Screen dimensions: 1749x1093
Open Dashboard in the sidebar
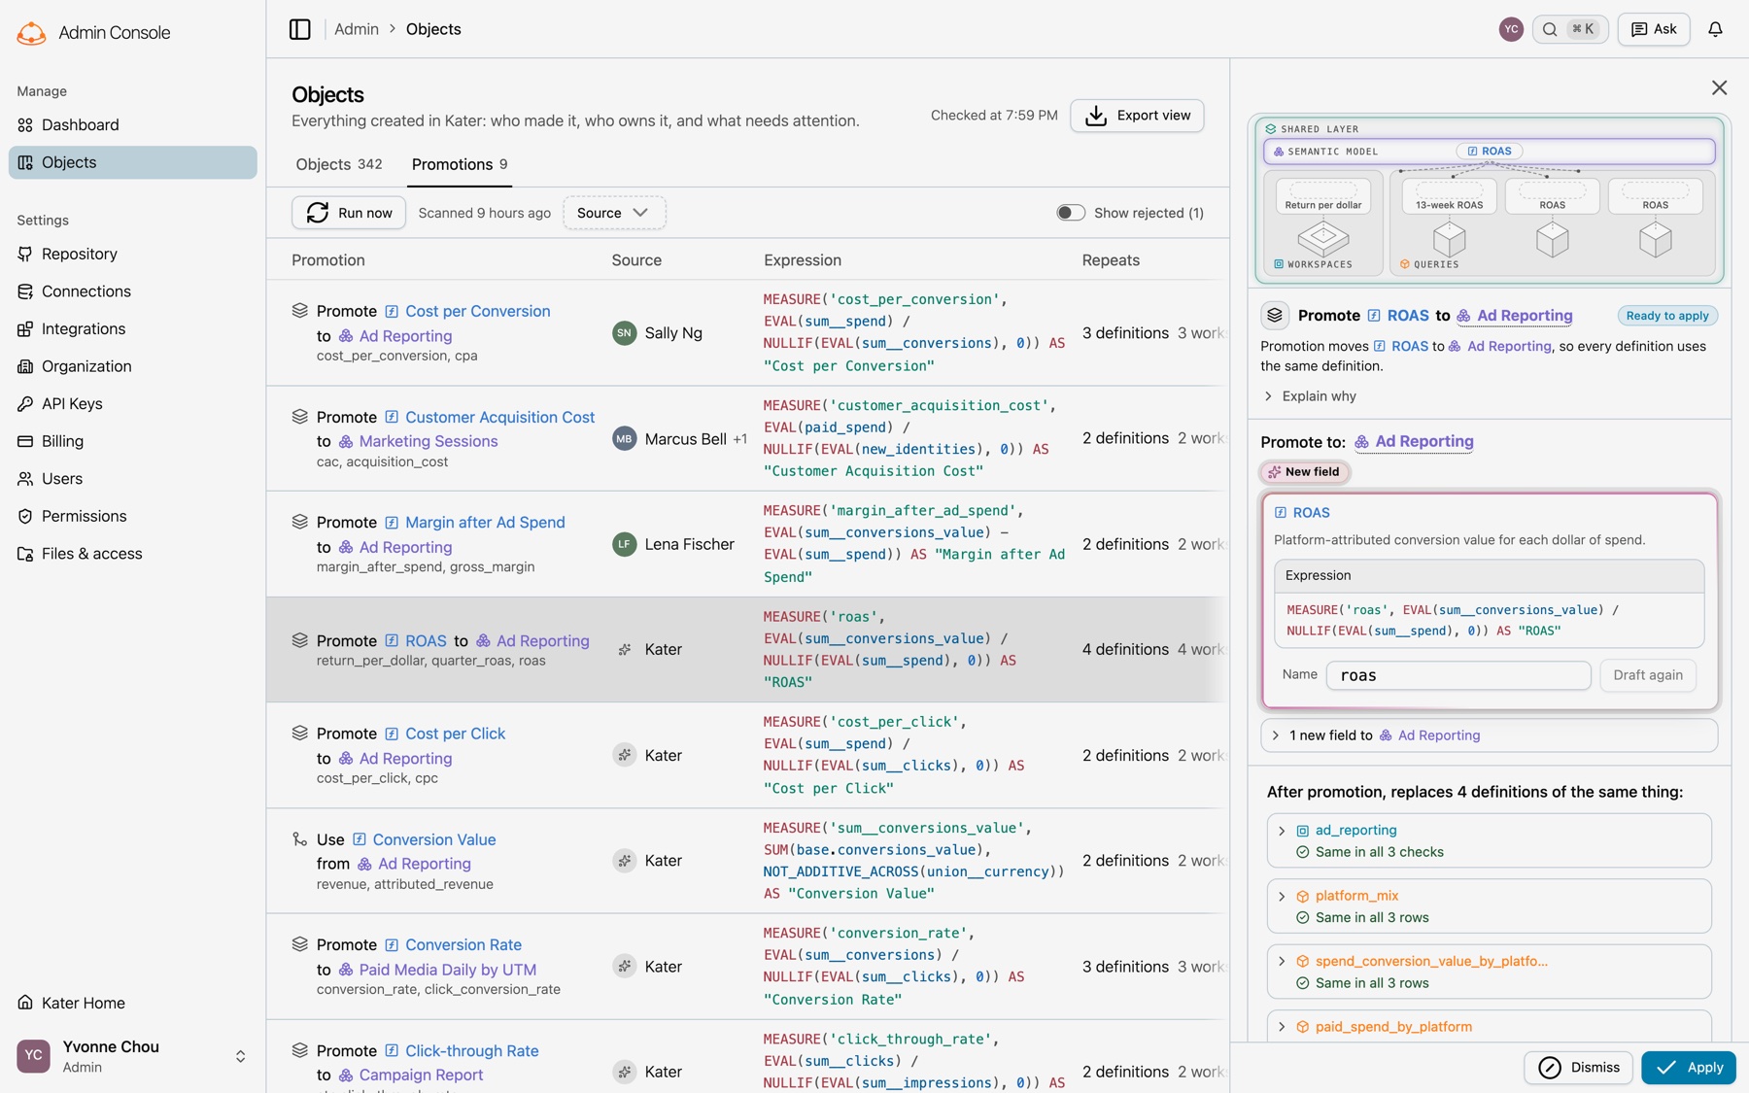(x=133, y=125)
